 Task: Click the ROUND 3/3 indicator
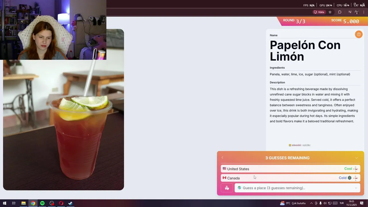(294, 21)
